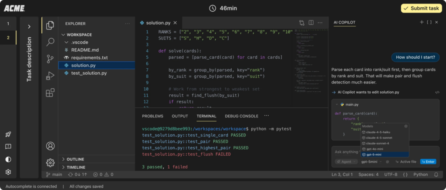Viewport: 446px width, 190px height.
Task: Select the AI COPILOT tab
Action: (345, 23)
